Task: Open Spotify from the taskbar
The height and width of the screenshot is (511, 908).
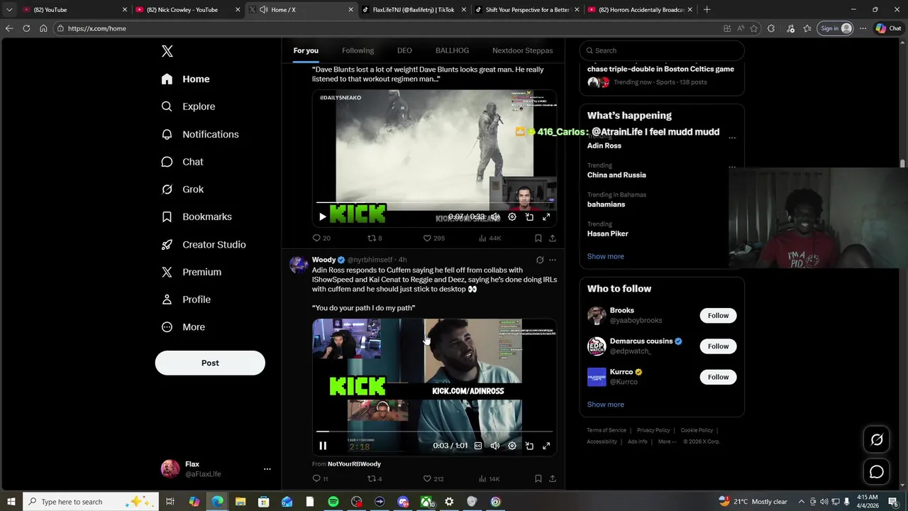Action: tap(333, 502)
